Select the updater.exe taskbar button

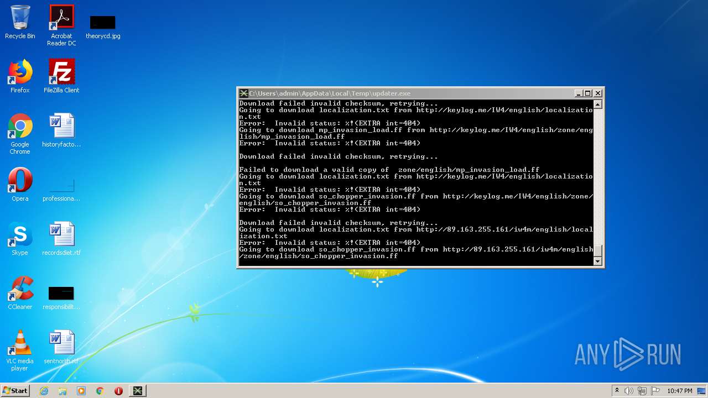[138, 391]
